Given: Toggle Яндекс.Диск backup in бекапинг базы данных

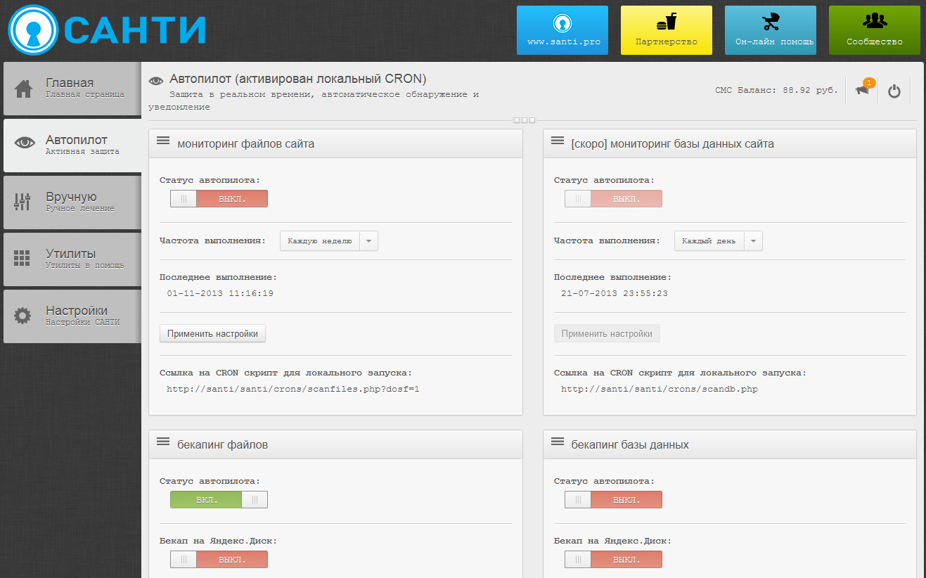Looking at the screenshot, I should [x=613, y=560].
